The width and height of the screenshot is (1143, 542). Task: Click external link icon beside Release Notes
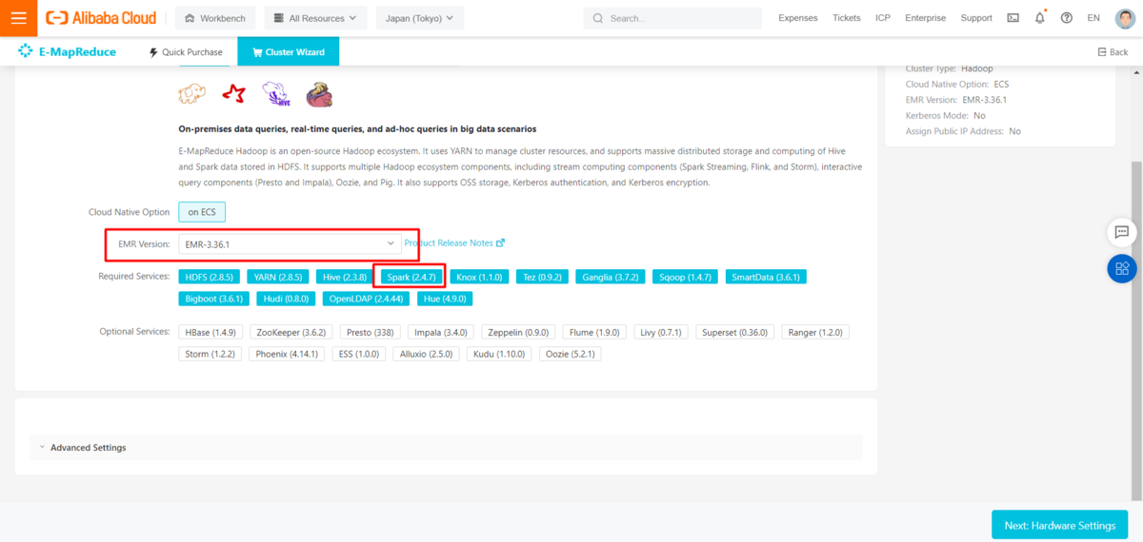click(501, 243)
